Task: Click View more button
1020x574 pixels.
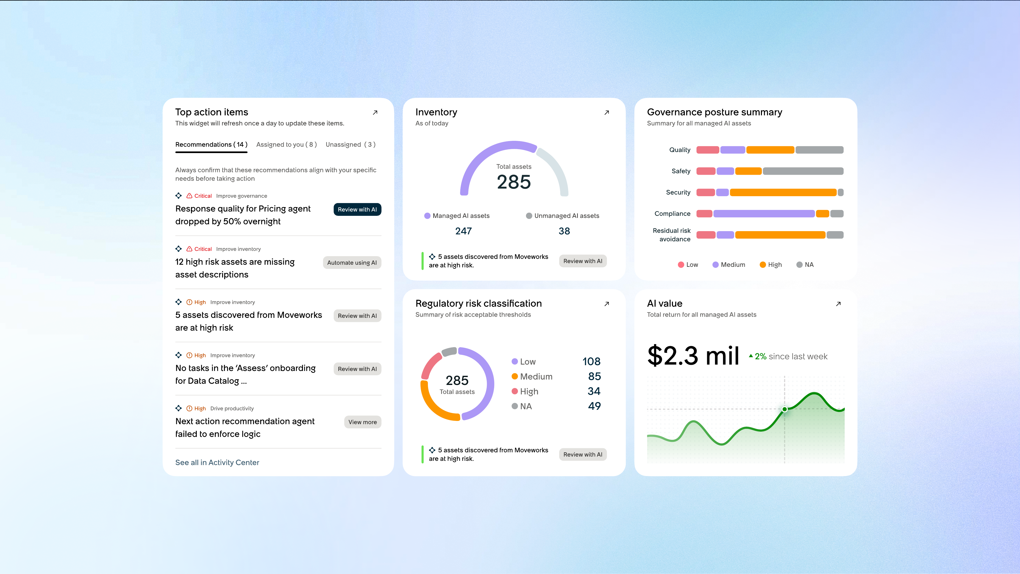Action: pyautogui.click(x=363, y=422)
